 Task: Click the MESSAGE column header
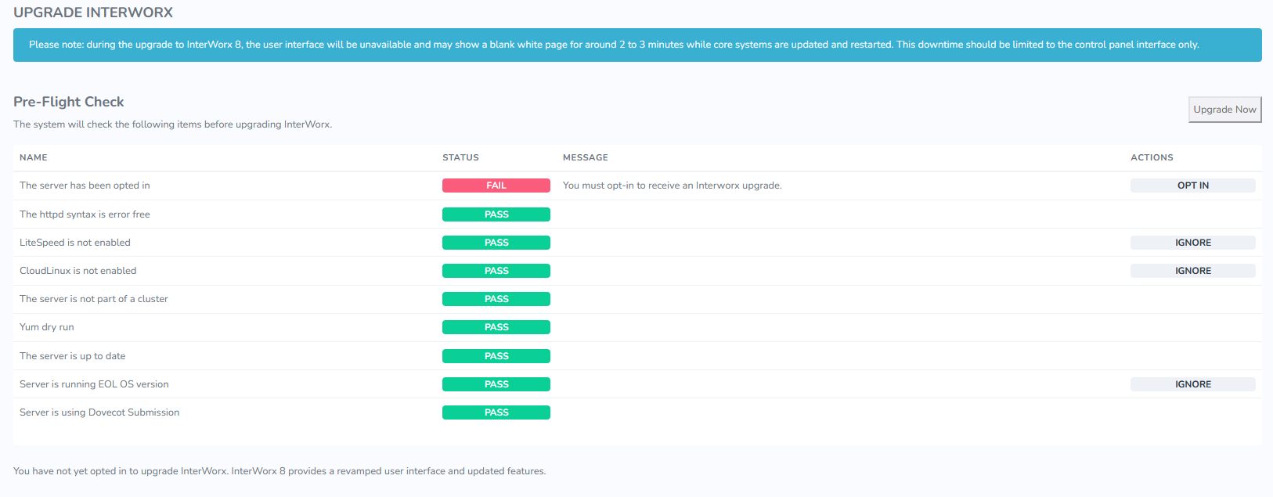pos(585,157)
